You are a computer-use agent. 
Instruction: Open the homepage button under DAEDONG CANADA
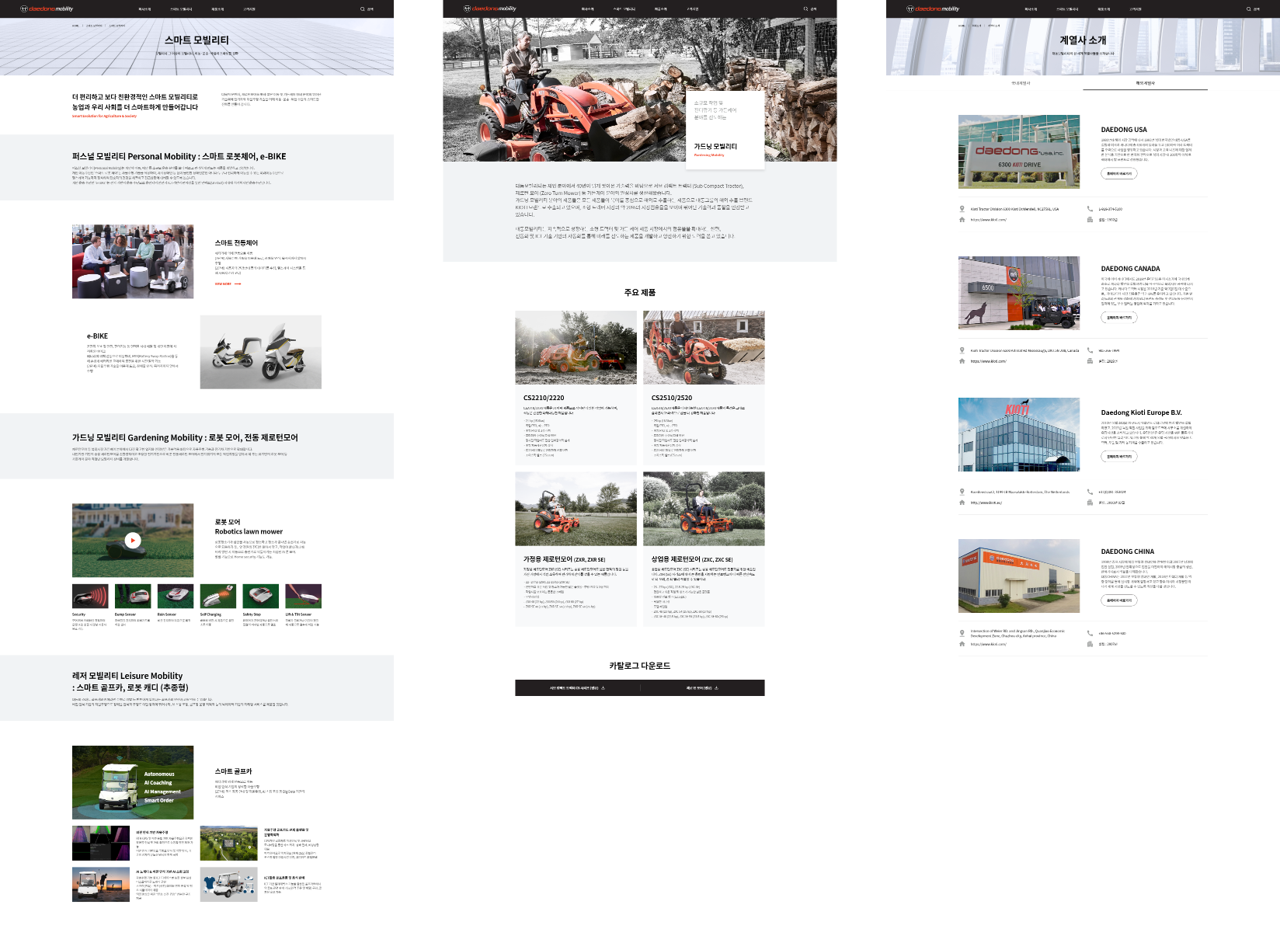(x=1118, y=318)
